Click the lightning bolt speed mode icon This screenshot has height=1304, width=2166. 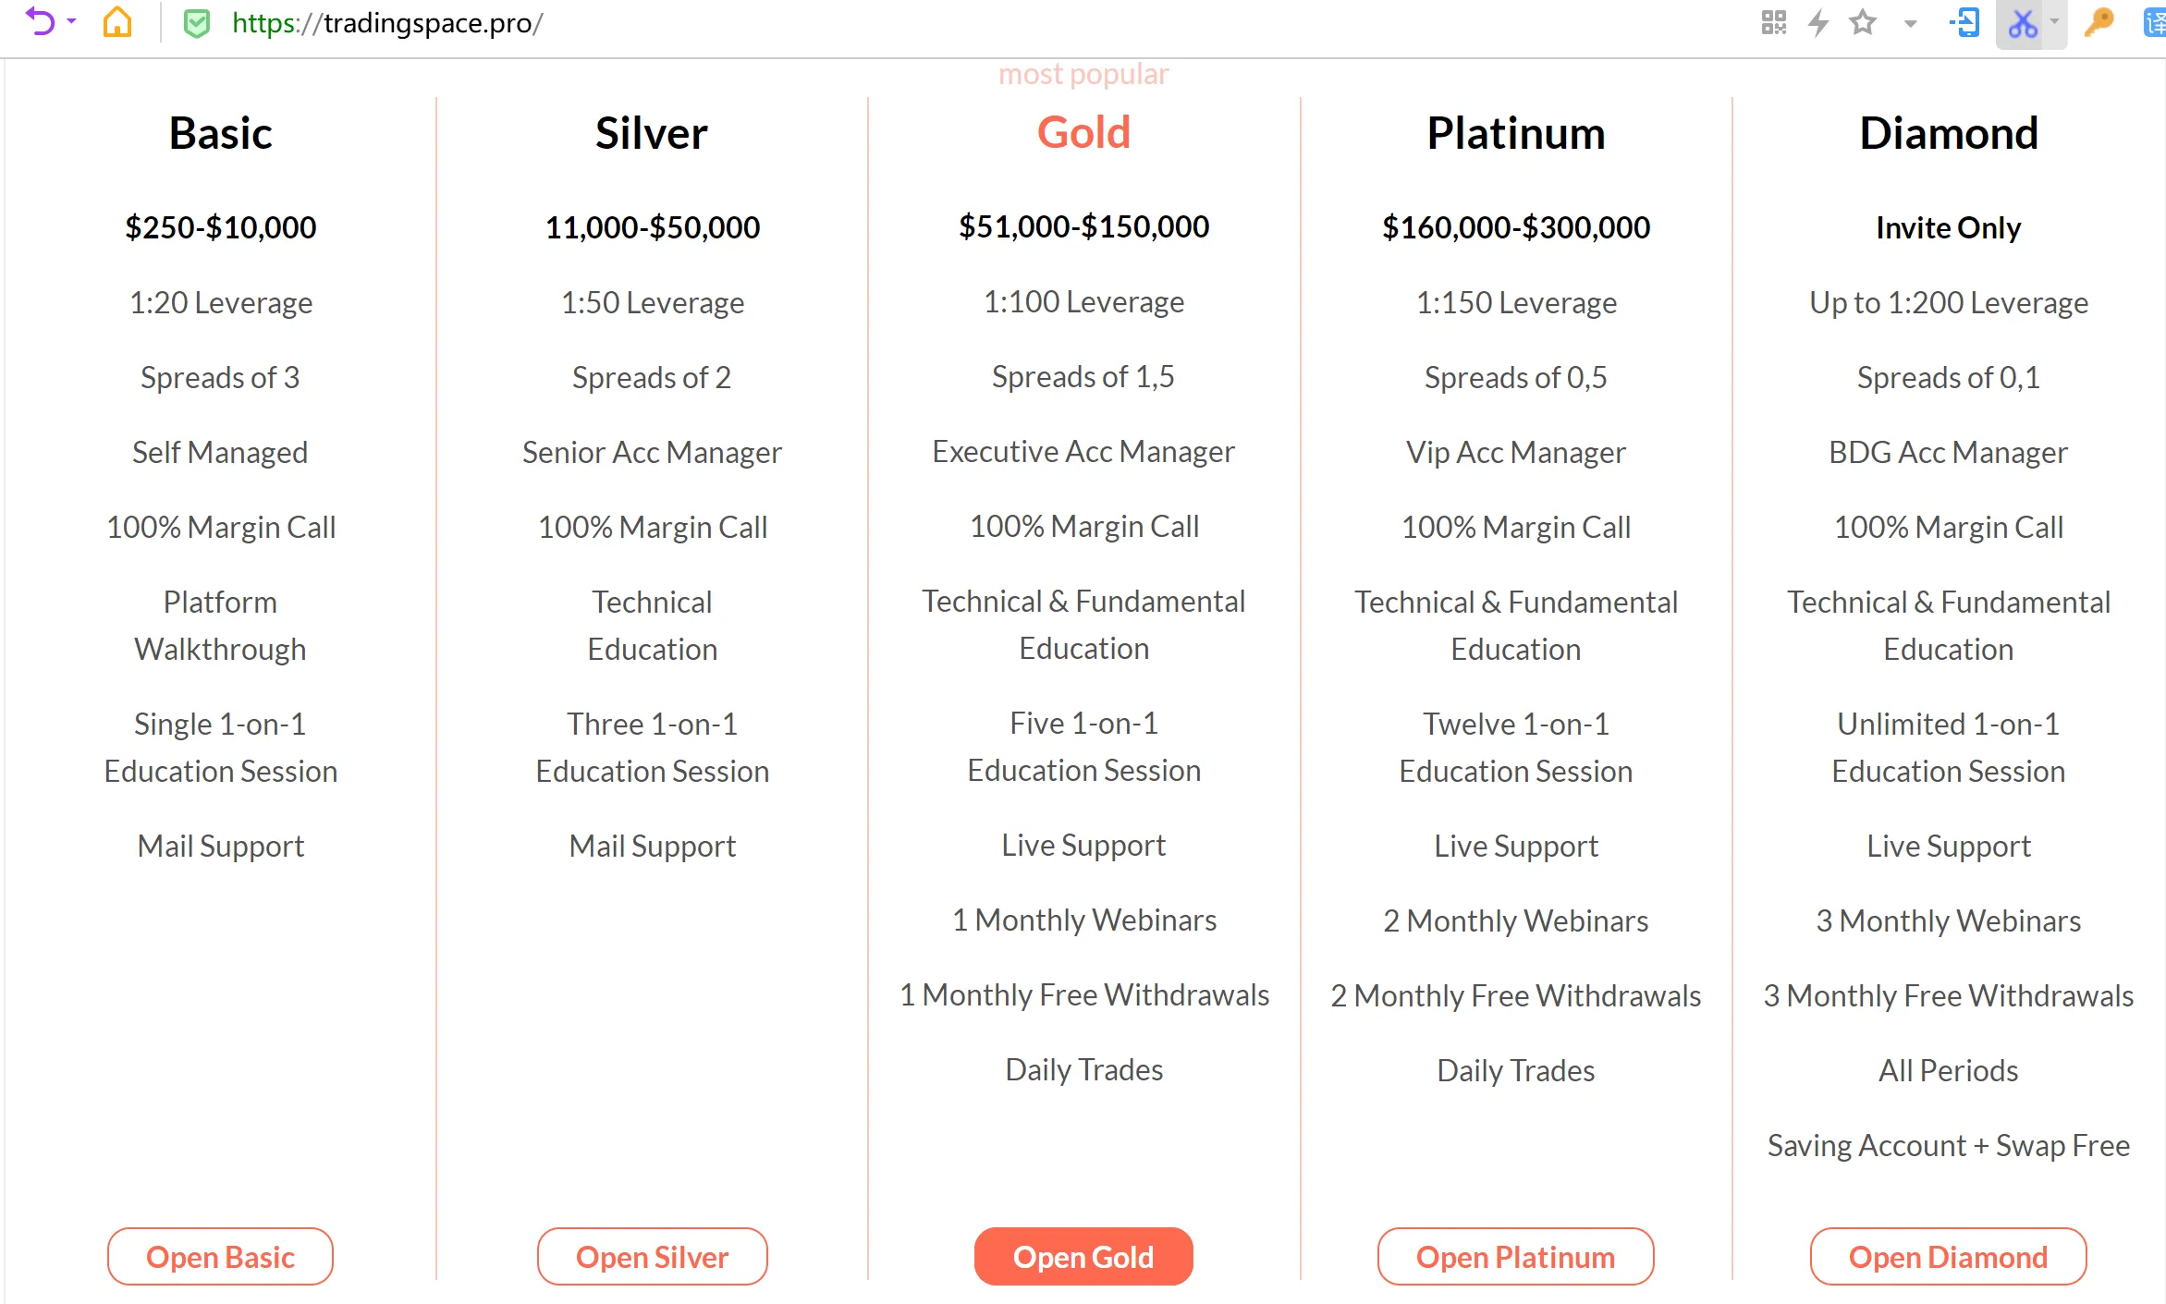pos(1818,22)
